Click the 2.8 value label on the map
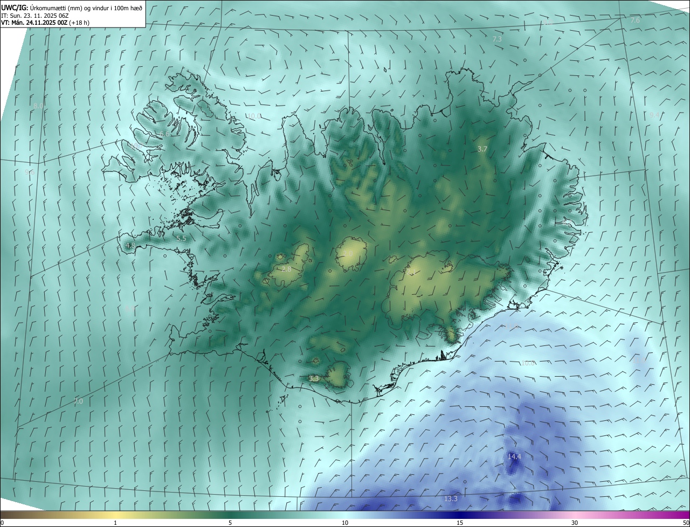The width and height of the screenshot is (690, 527). click(287, 269)
